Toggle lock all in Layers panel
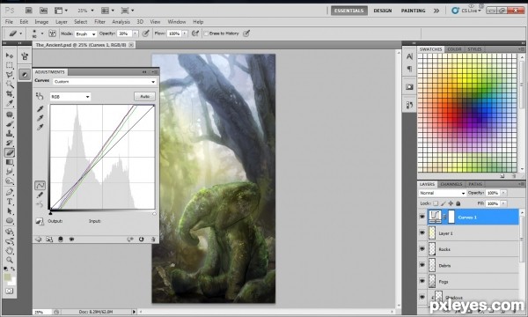The image size is (528, 317). tap(458, 203)
